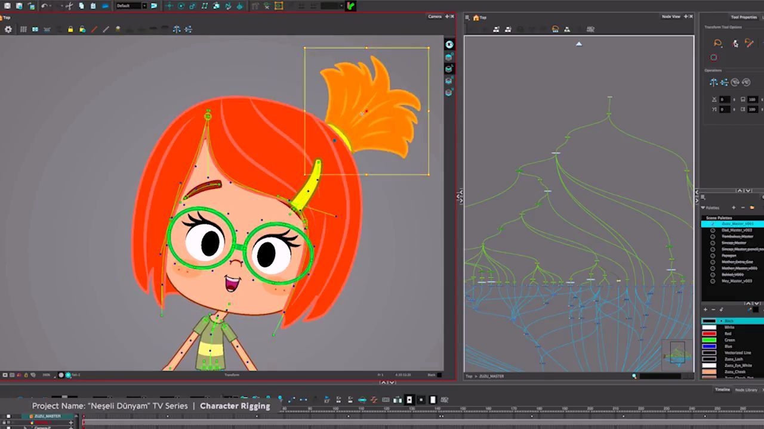Click the X offset input field

click(725, 100)
